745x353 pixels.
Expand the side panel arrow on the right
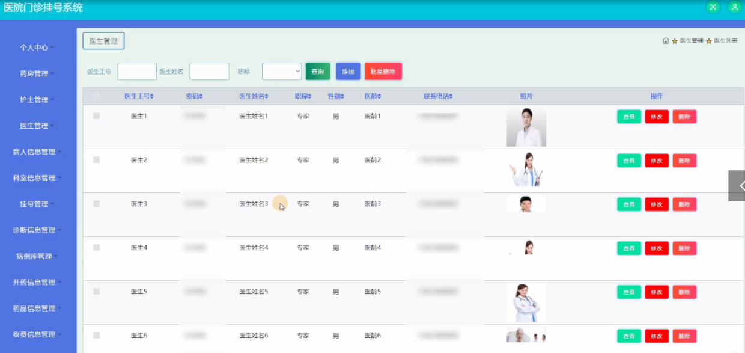coord(737,186)
